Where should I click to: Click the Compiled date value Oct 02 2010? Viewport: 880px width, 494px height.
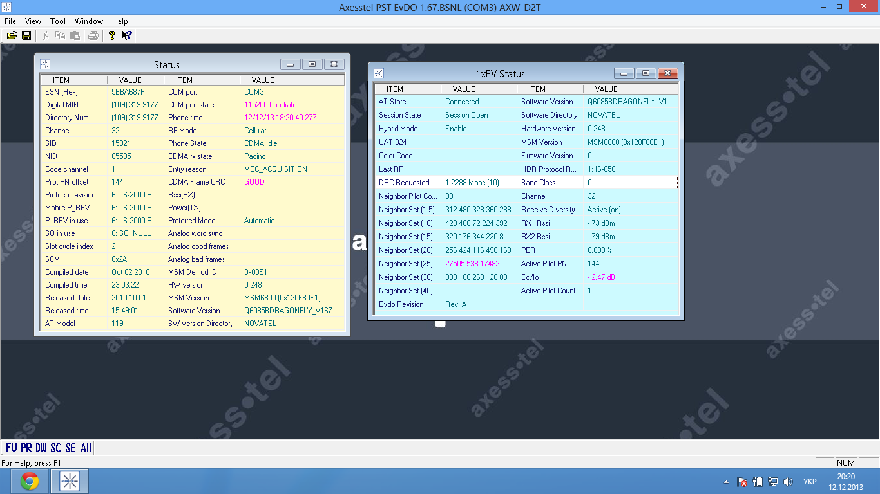click(x=130, y=272)
